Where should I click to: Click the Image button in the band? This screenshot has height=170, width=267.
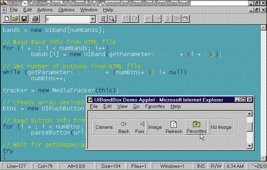point(155,127)
